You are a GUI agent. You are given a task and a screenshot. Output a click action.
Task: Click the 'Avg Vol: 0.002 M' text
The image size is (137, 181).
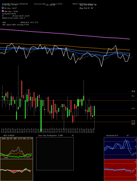coord(88,5)
